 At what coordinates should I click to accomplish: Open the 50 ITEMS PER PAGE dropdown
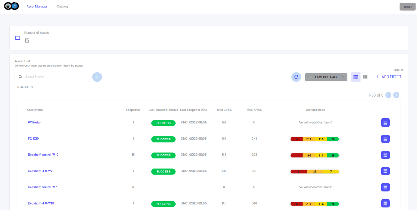click(326, 77)
